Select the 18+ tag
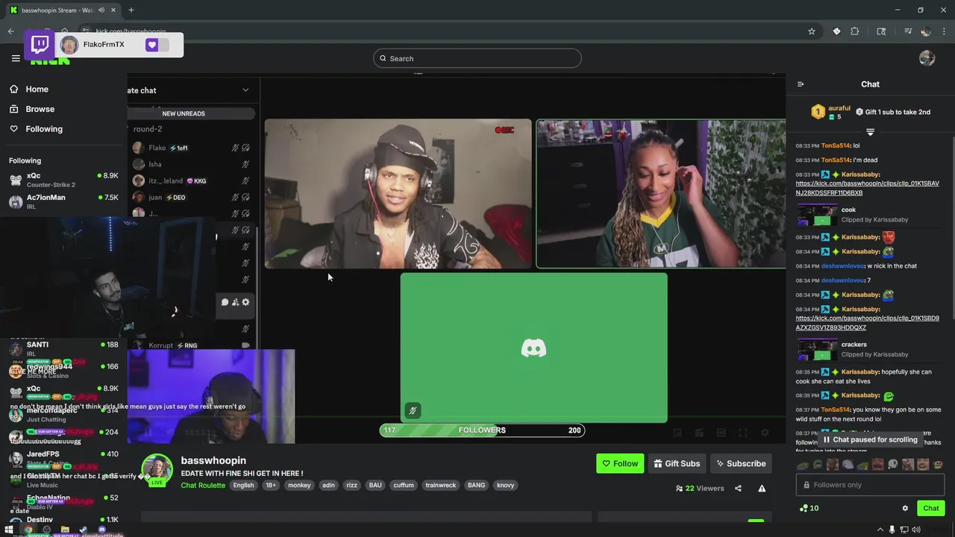955x537 pixels. pos(271,485)
